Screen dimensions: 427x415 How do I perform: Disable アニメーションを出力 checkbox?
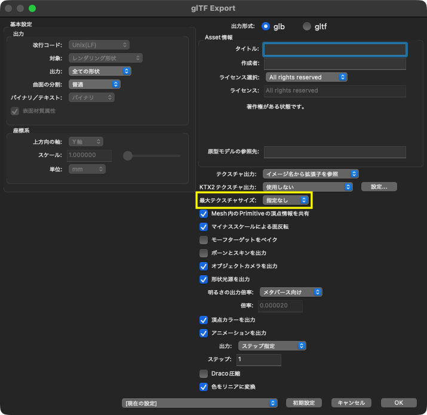pos(204,333)
